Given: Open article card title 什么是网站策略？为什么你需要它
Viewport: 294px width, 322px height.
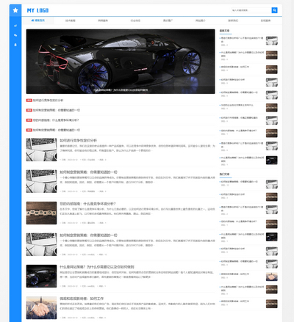Looking at the screenshot, I should click(x=97, y=267).
